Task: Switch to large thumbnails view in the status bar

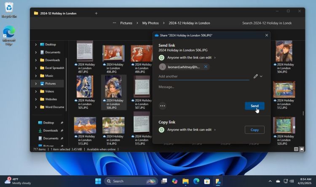Action: pos(302,149)
